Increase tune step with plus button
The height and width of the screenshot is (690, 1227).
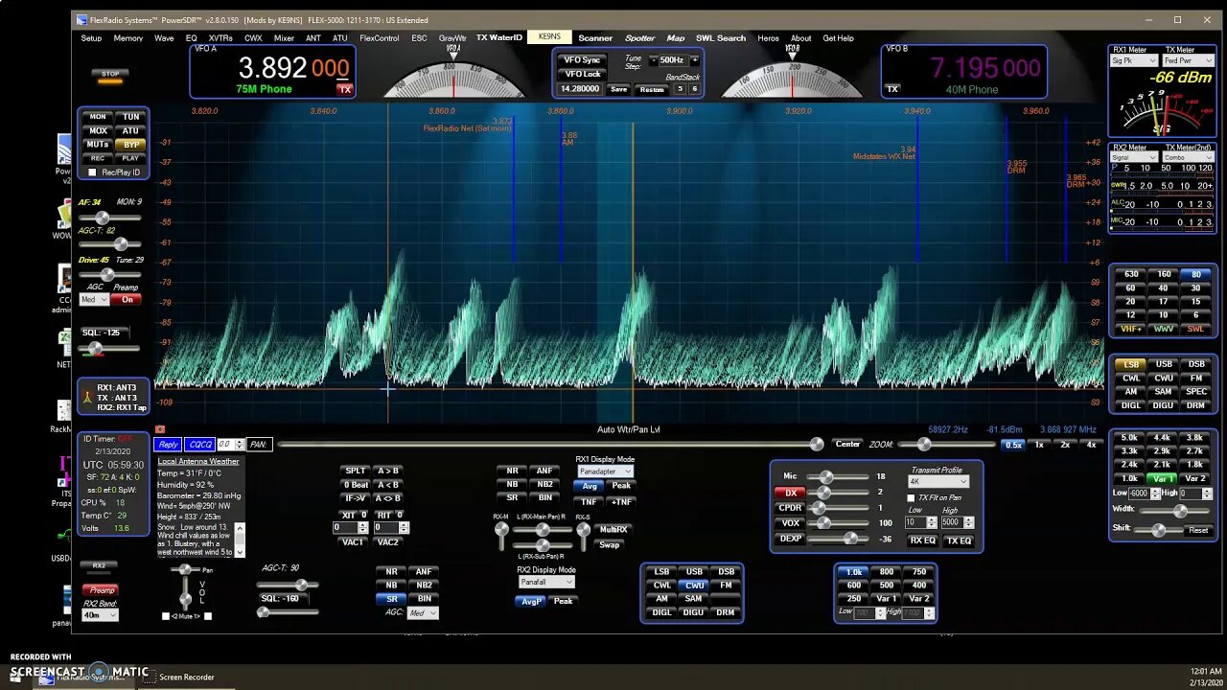pyautogui.click(x=694, y=60)
